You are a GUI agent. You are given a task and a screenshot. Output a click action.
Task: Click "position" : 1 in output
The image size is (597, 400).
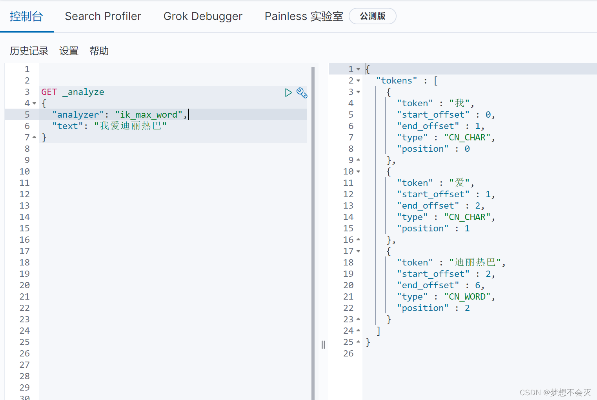click(x=433, y=229)
